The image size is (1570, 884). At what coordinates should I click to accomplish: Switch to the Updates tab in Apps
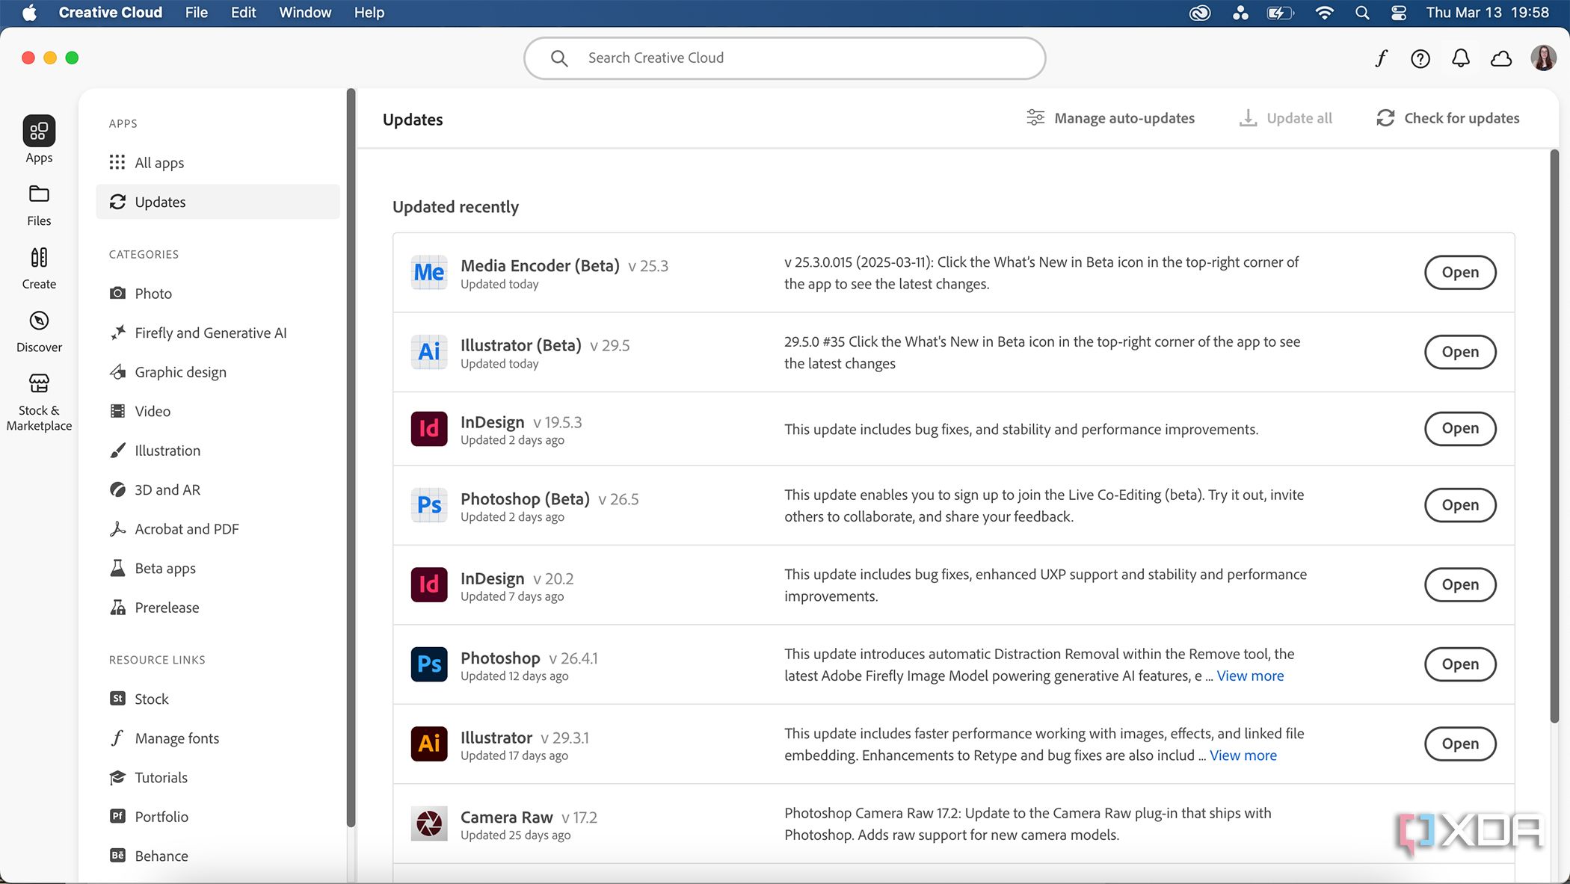pyautogui.click(x=159, y=202)
